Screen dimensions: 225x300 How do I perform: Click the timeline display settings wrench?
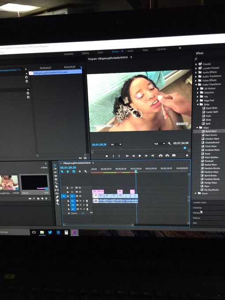pos(86,172)
